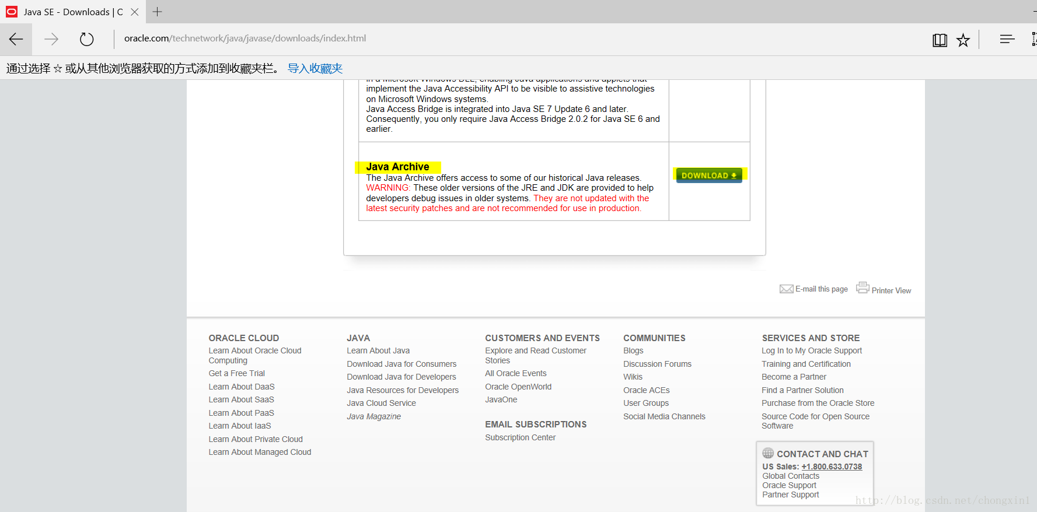Open Find a Partner Solution link
The width and height of the screenshot is (1037, 512).
click(802, 390)
